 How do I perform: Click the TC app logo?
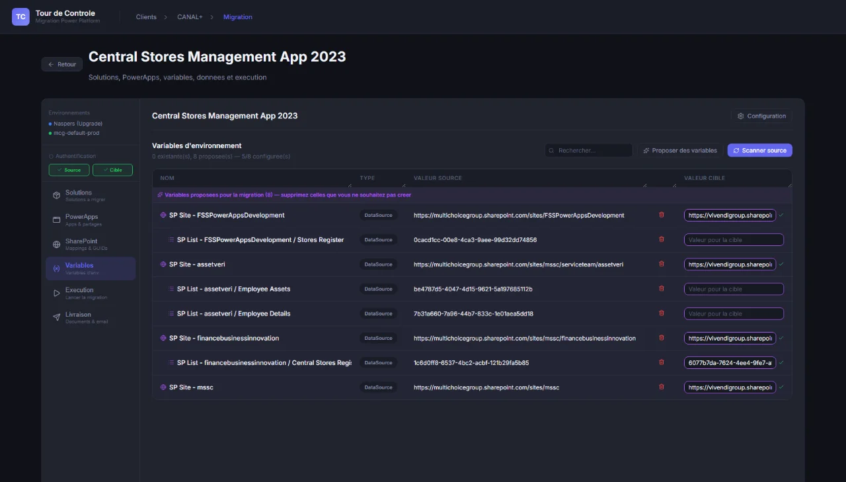click(21, 17)
